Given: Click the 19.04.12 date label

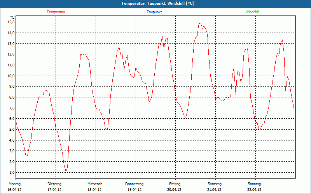Looking at the screenshot, I should [x=135, y=190].
